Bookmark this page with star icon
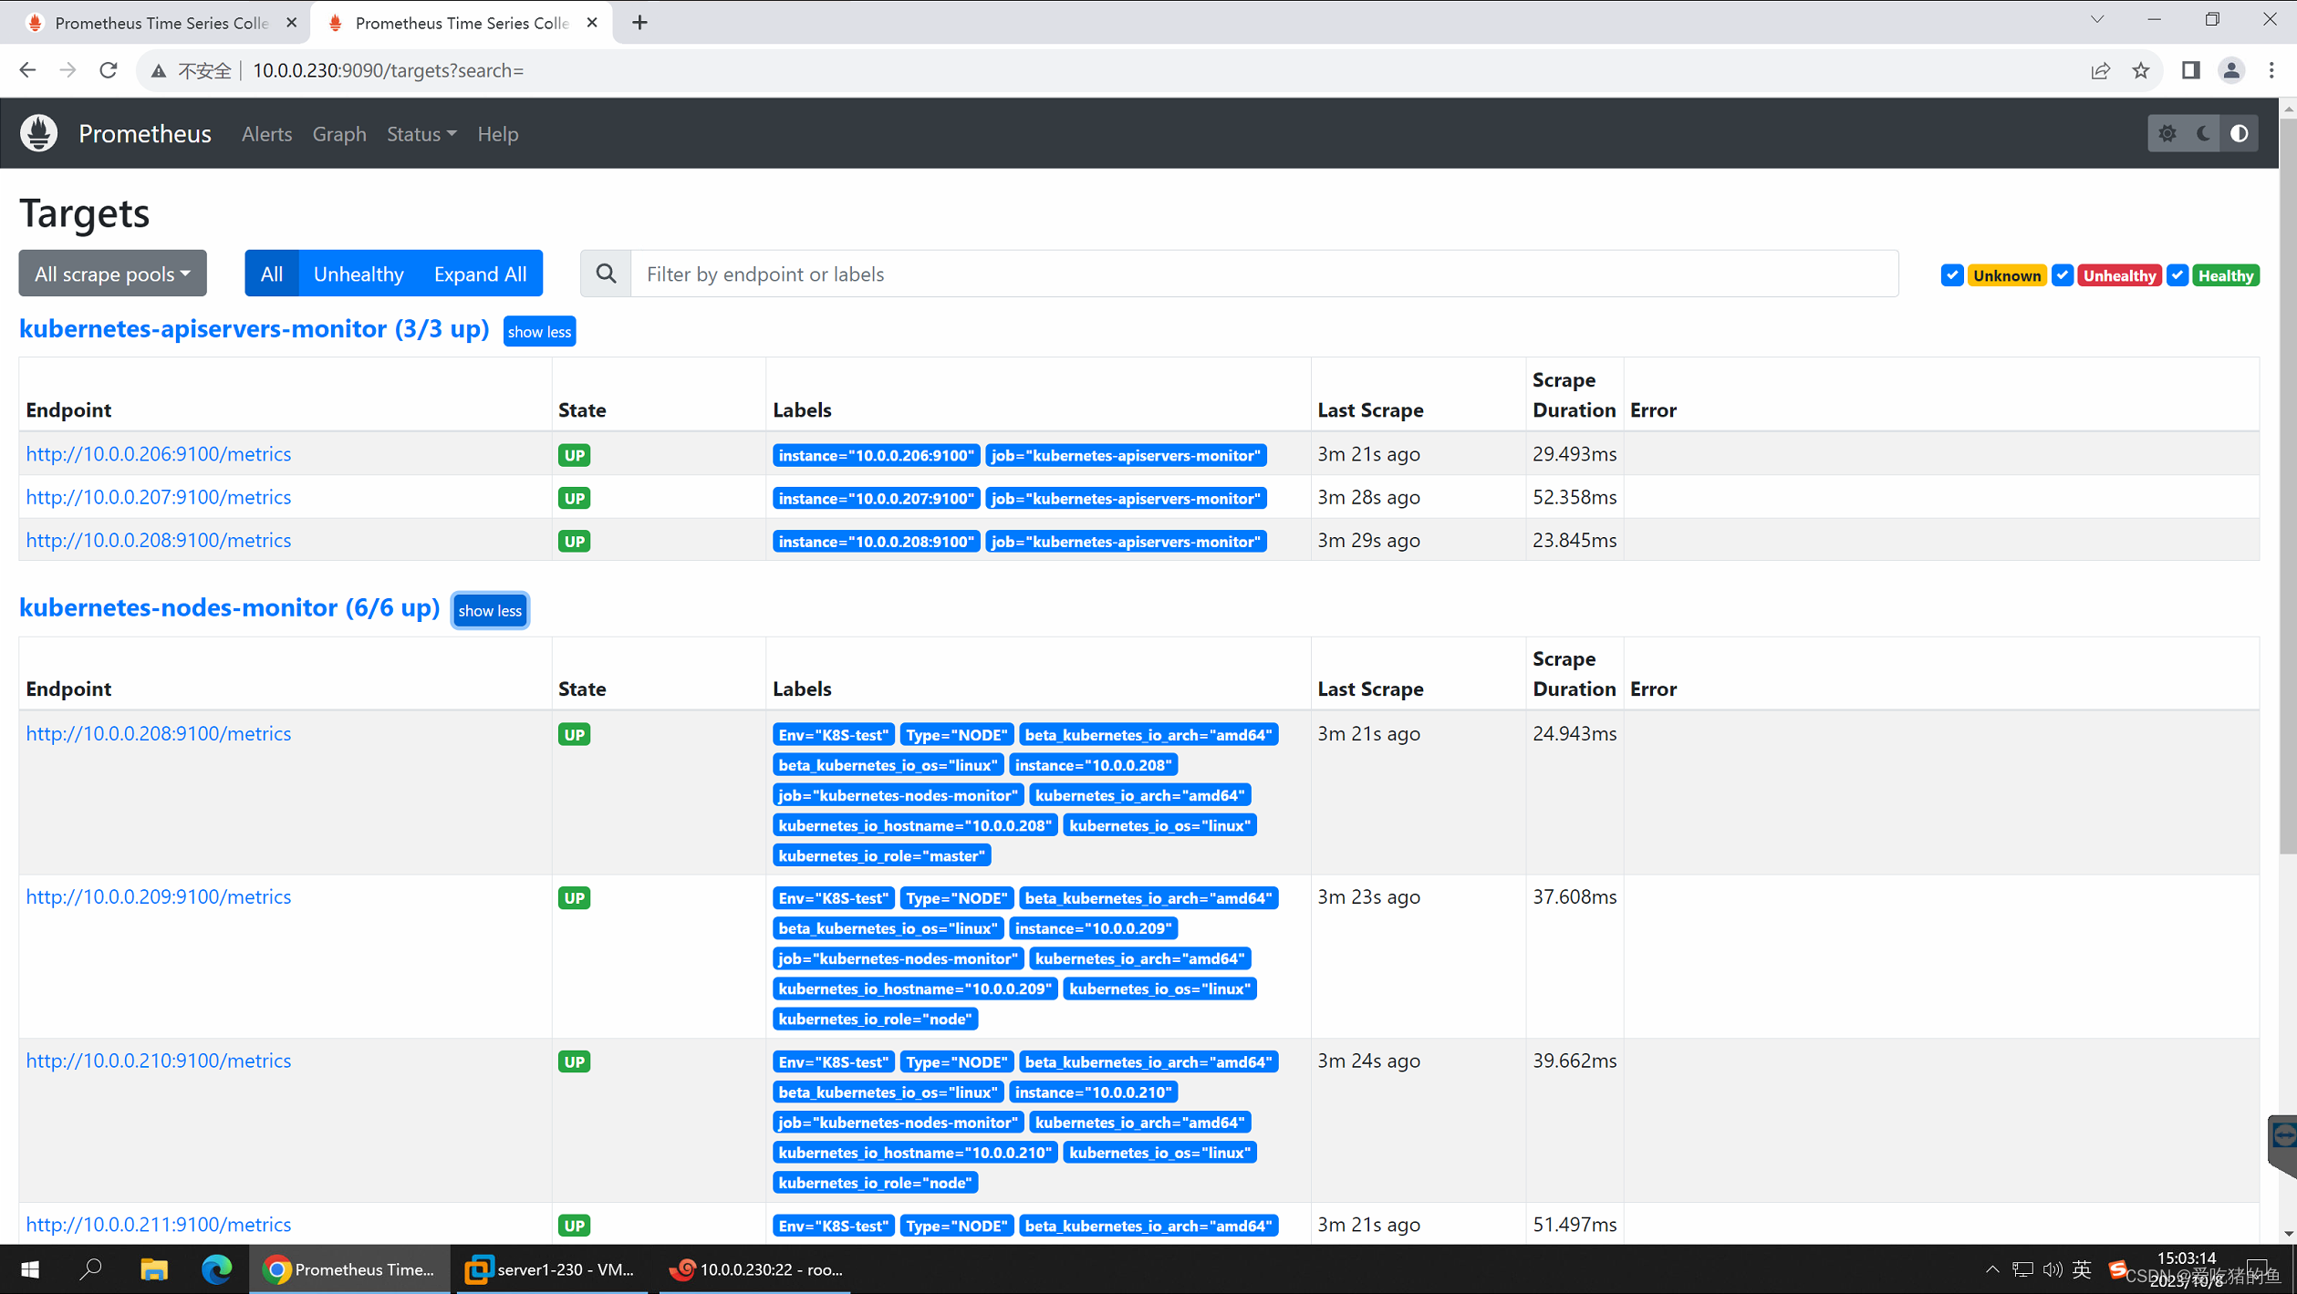Image resolution: width=2297 pixels, height=1294 pixels. pos(2140,70)
